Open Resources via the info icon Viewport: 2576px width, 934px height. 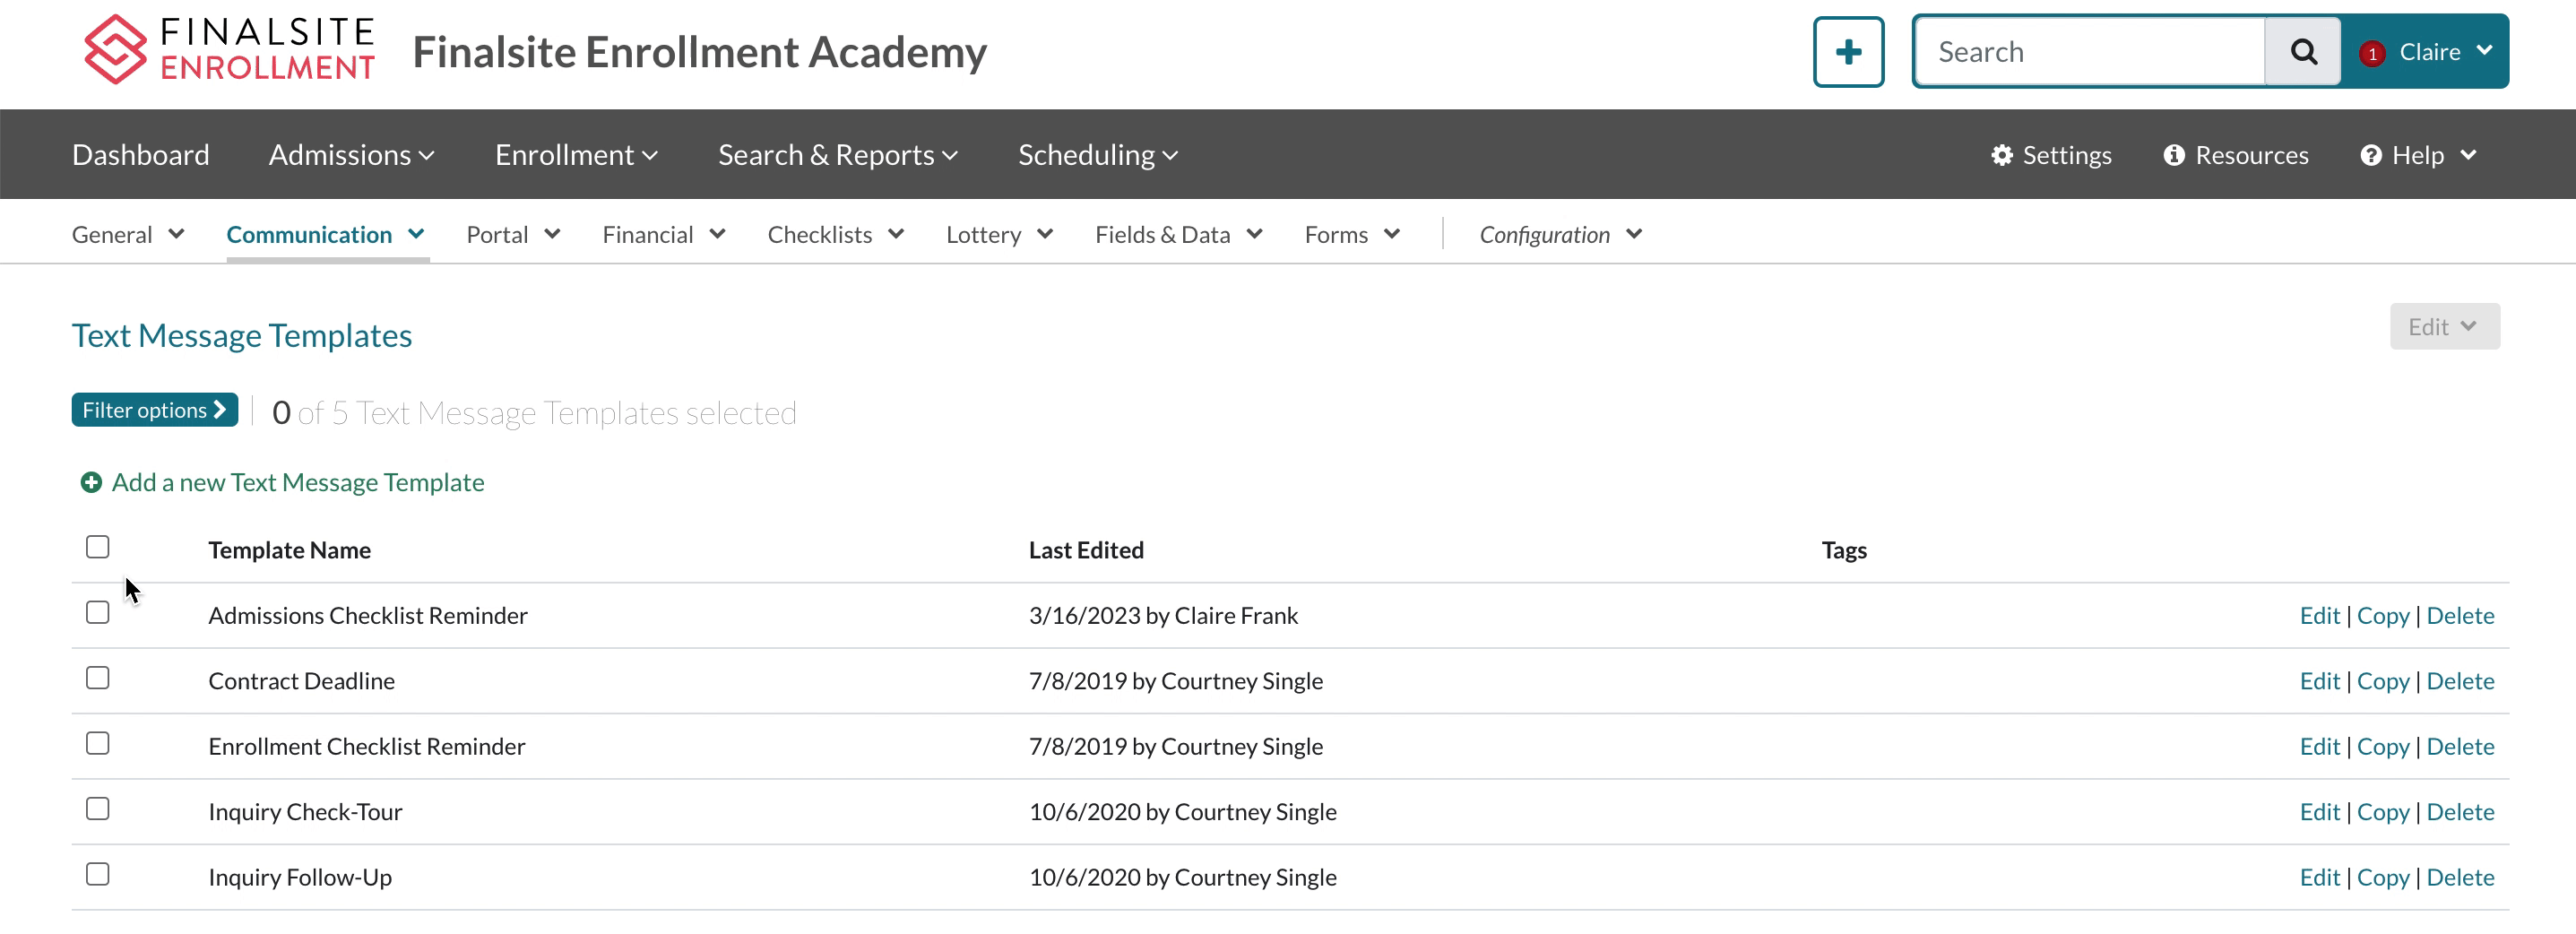click(2173, 155)
